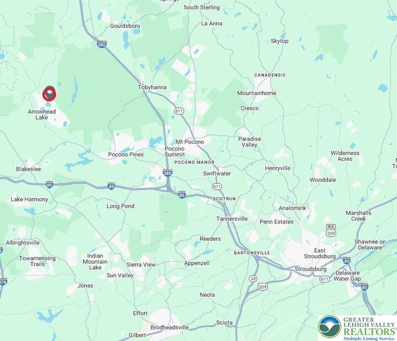Click the red location pin near Arrowhead Lake
This screenshot has height=341, width=397.
click(x=50, y=94)
